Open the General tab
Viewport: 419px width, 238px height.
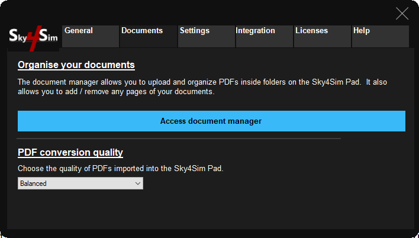(x=91, y=36)
